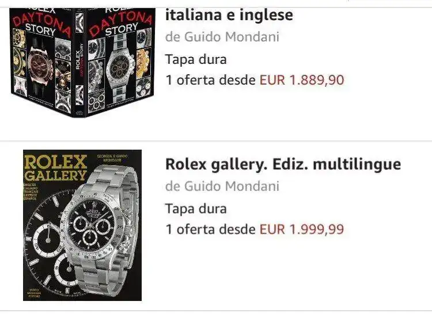Open the "Rolex gallery. Ediz. multilingue" title
Viewport: 432px width, 324px height.
point(283,164)
